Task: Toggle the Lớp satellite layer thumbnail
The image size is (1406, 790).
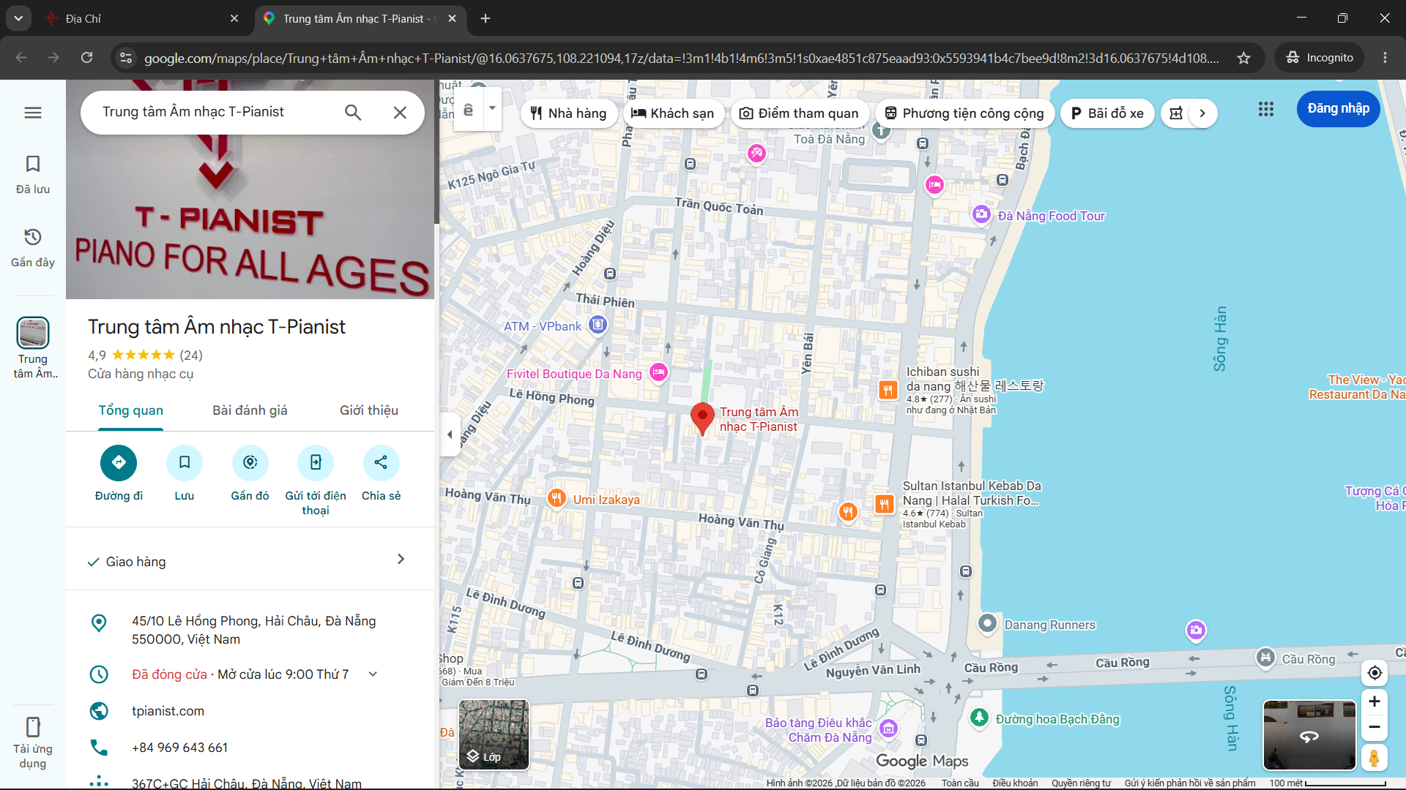Action: coord(494,734)
